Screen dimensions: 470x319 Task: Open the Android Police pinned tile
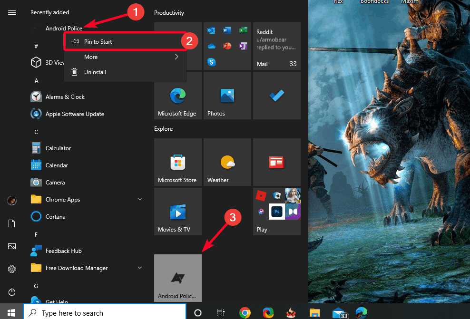click(x=178, y=278)
